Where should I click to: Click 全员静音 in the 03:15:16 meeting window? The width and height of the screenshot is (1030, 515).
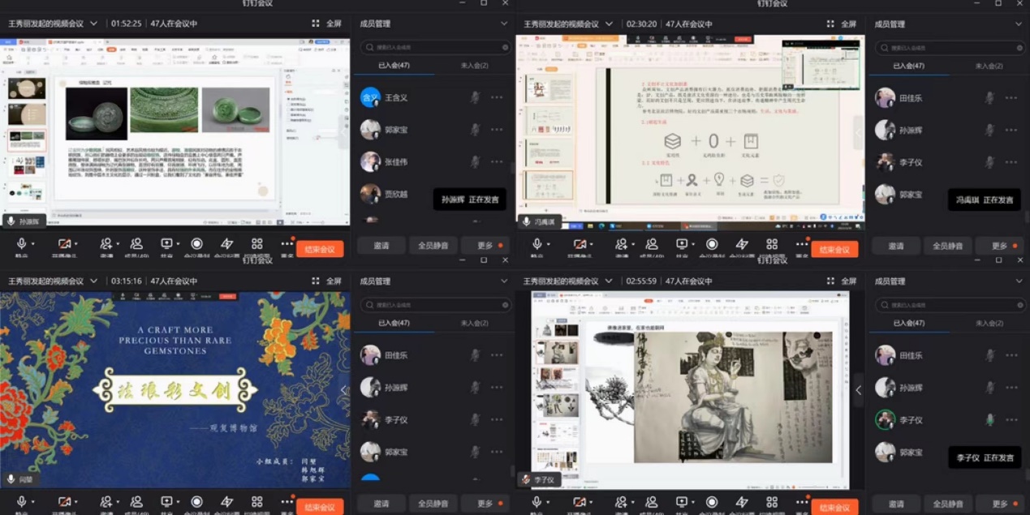[433, 504]
